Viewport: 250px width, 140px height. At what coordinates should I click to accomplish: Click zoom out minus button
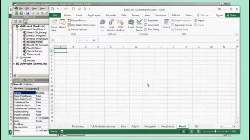[x=204, y=131]
